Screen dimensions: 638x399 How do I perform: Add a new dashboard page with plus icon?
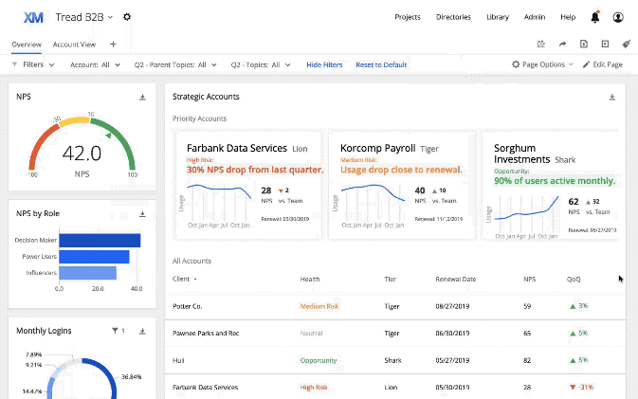[x=113, y=45]
